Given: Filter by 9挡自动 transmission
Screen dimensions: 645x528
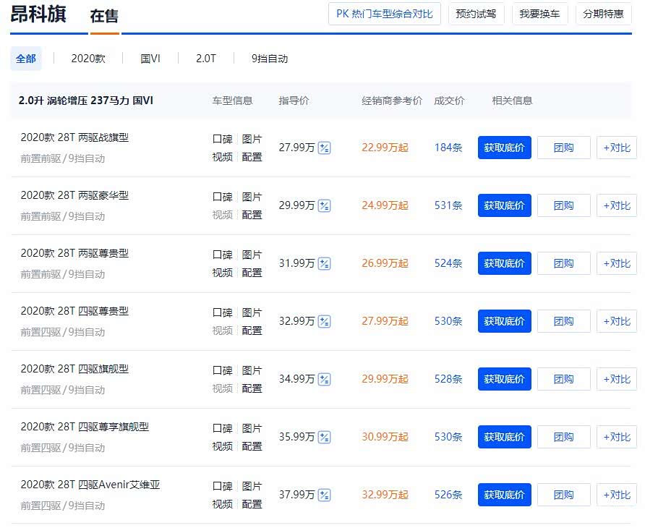Looking at the screenshot, I should 270,59.
